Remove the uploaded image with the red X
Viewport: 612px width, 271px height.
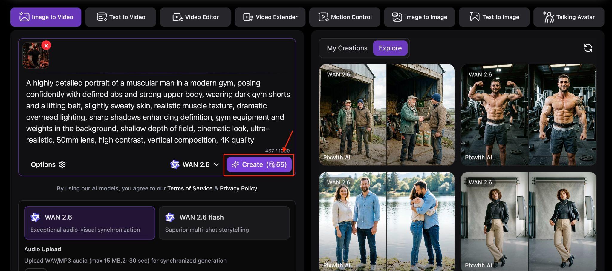[46, 45]
